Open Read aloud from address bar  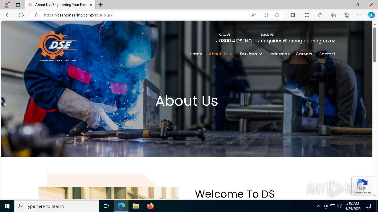click(x=253, y=15)
